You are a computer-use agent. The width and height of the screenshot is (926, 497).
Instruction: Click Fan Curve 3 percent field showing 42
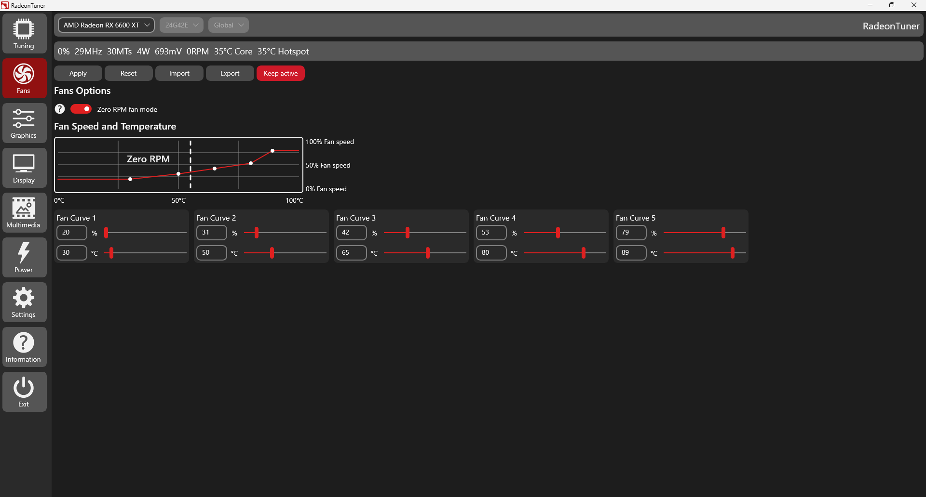[x=352, y=233]
